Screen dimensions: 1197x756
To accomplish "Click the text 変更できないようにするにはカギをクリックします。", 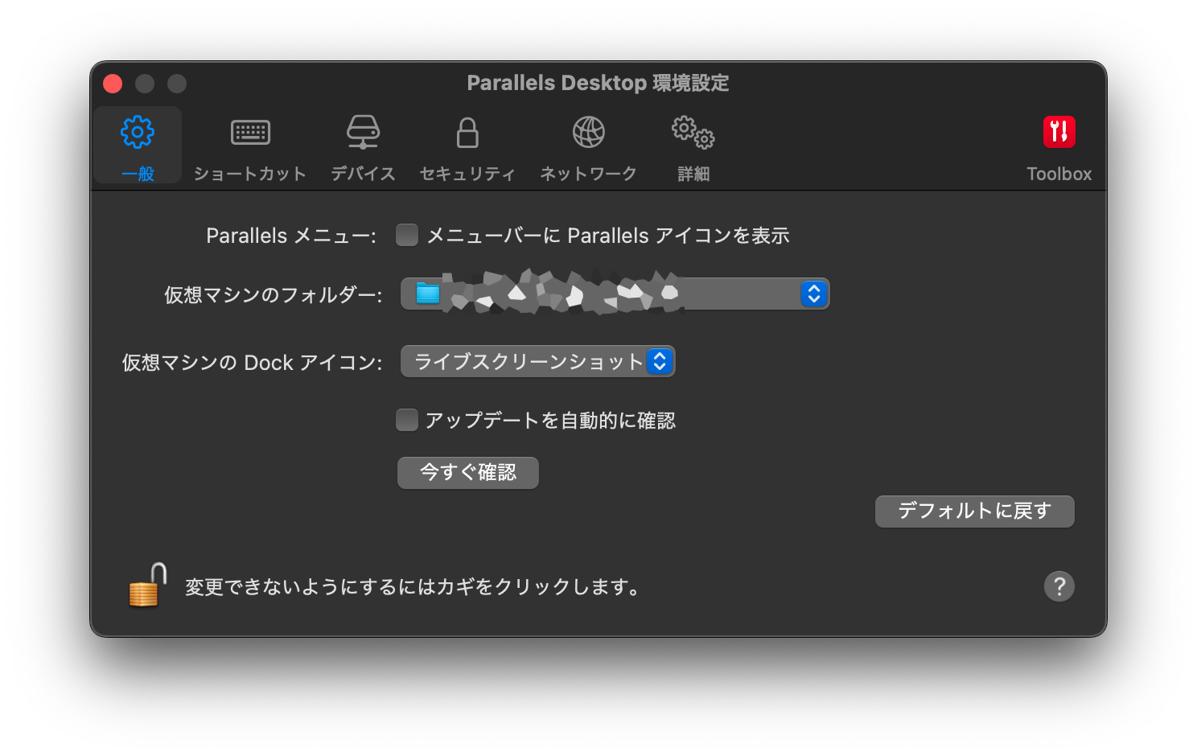I will pos(415,587).
